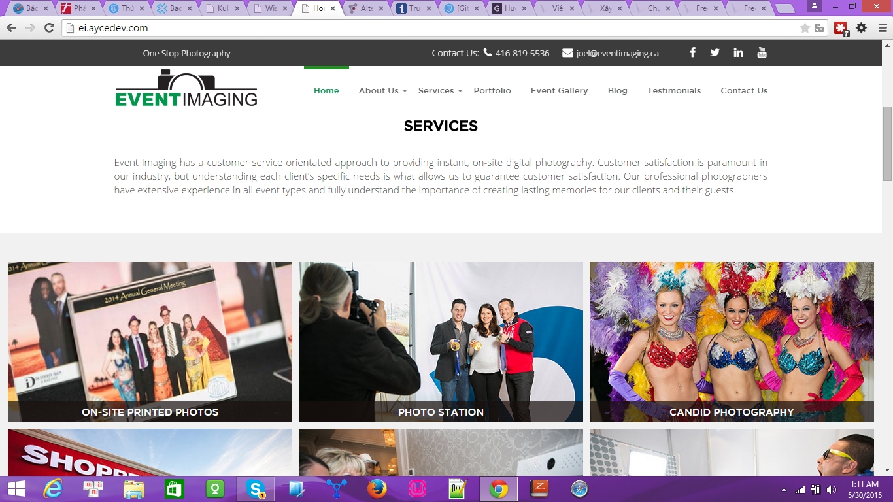This screenshot has height=502, width=893.
Task: Click the network signal icon in the tray
Action: pos(800,490)
